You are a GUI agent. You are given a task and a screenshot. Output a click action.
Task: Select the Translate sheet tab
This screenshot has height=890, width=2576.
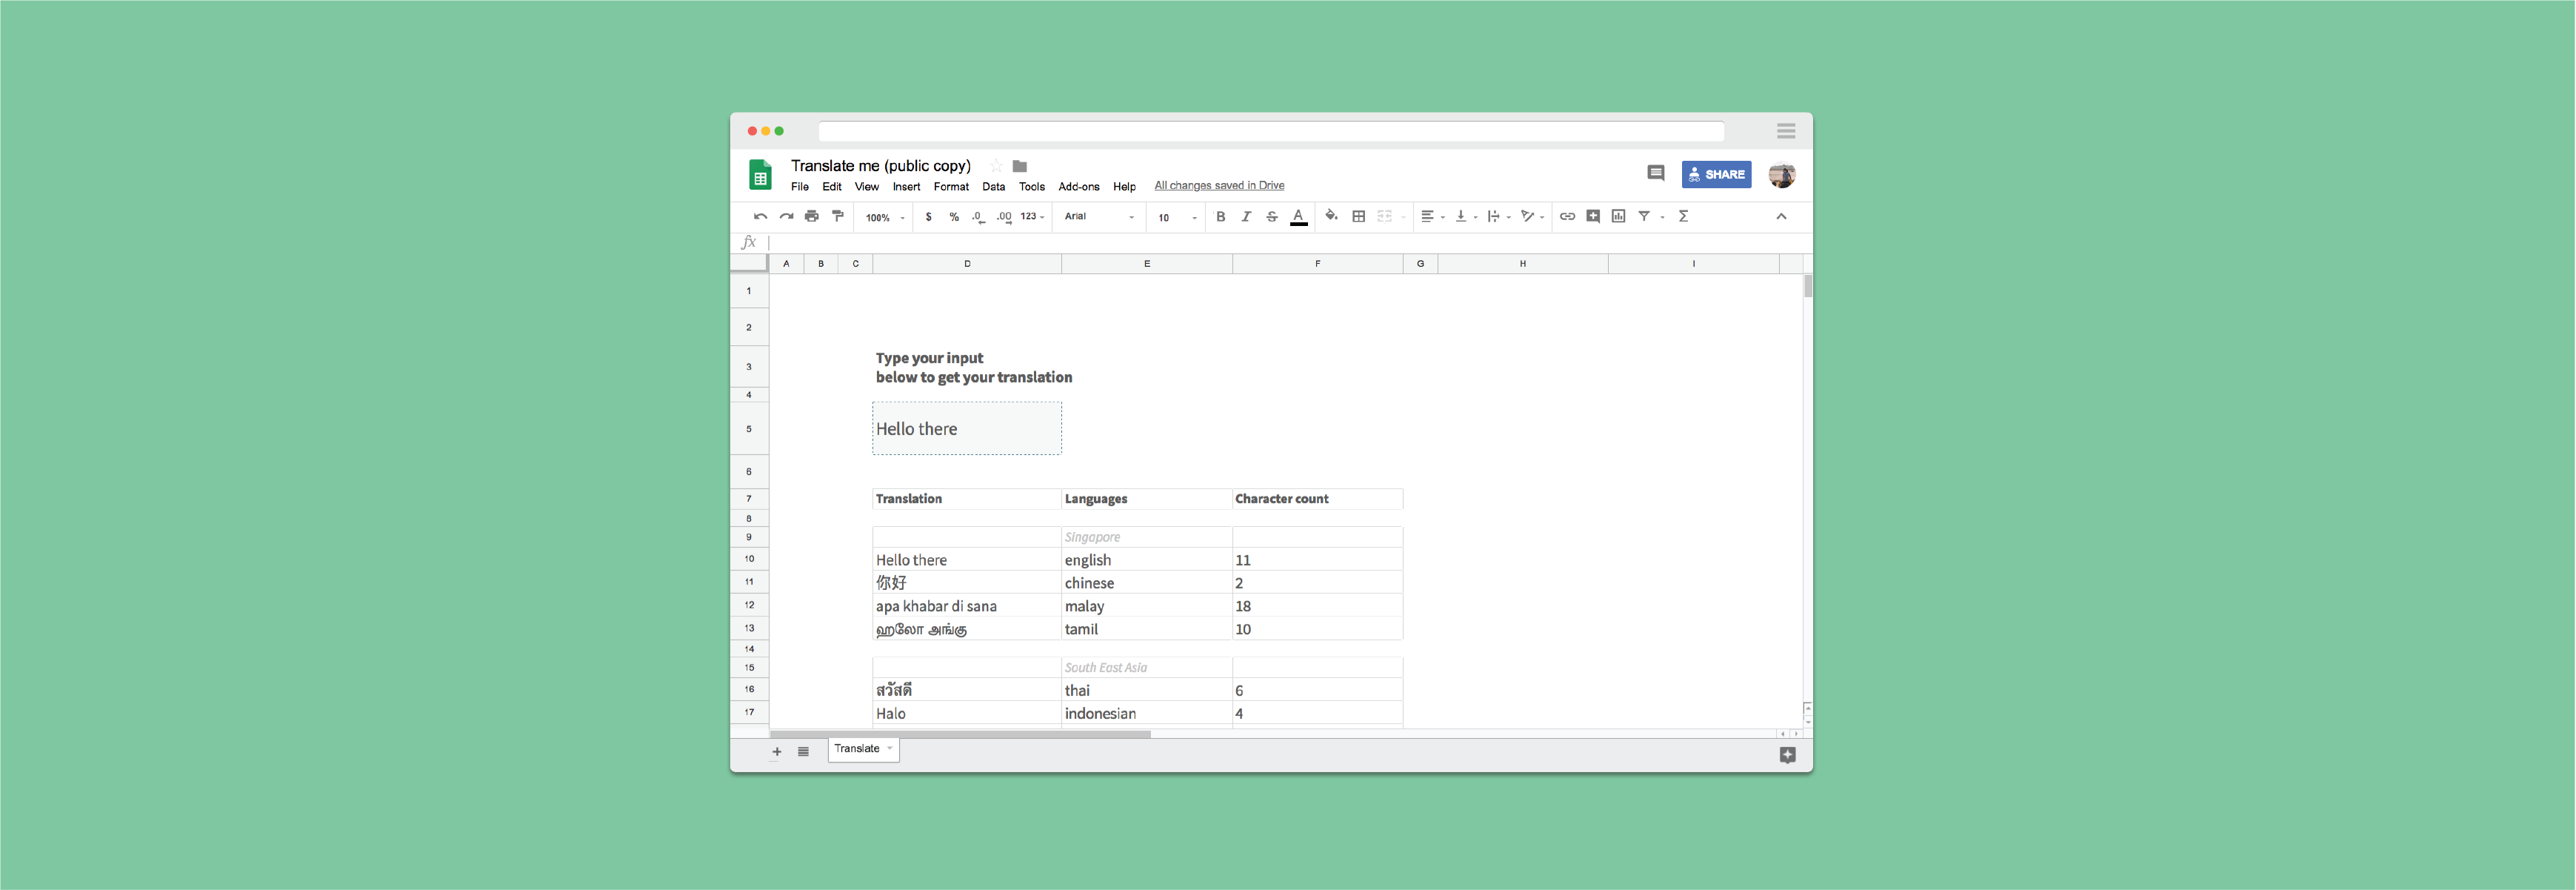[x=864, y=749]
